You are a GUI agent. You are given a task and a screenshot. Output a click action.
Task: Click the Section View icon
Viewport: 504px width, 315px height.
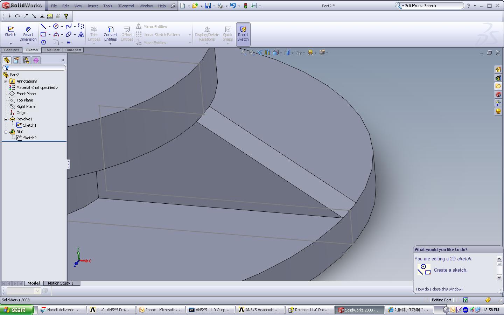(268, 52)
